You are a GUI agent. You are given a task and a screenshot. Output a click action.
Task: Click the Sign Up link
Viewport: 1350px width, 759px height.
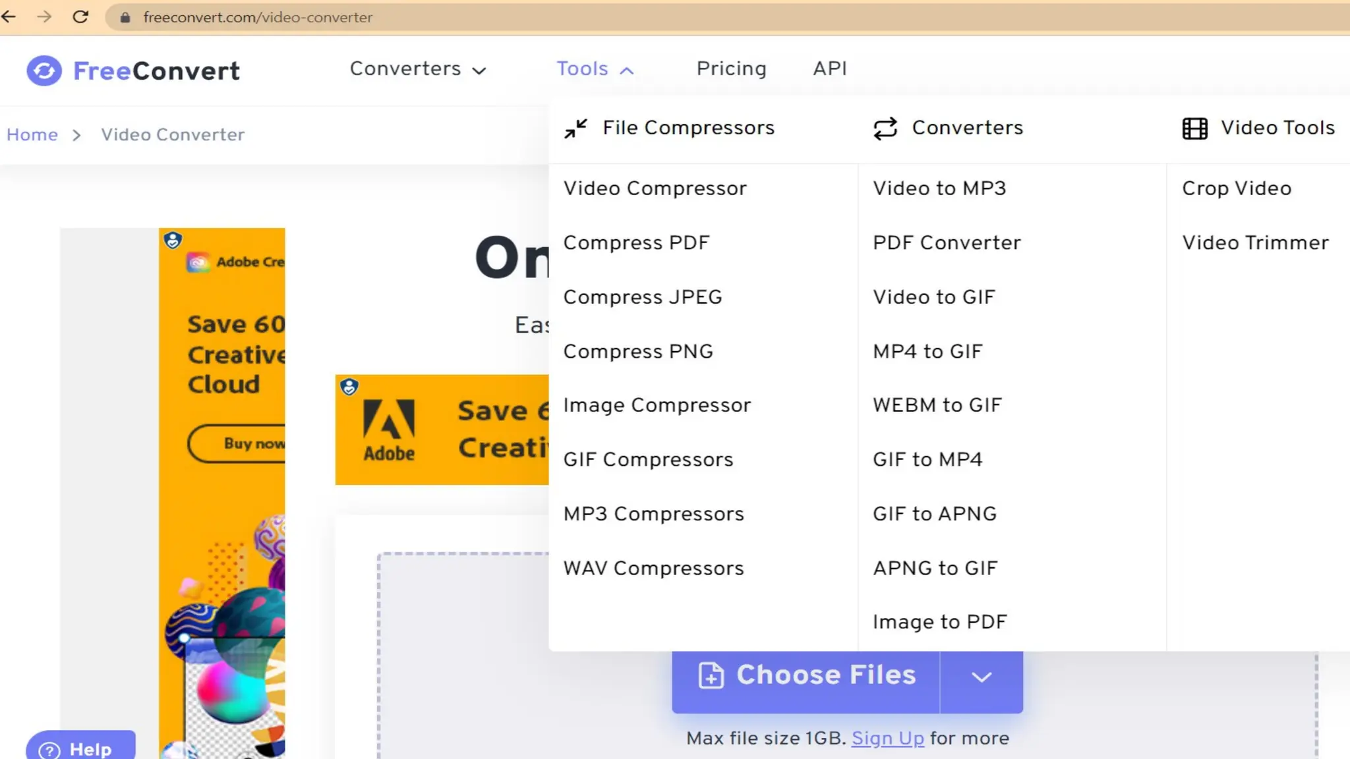[x=887, y=738]
